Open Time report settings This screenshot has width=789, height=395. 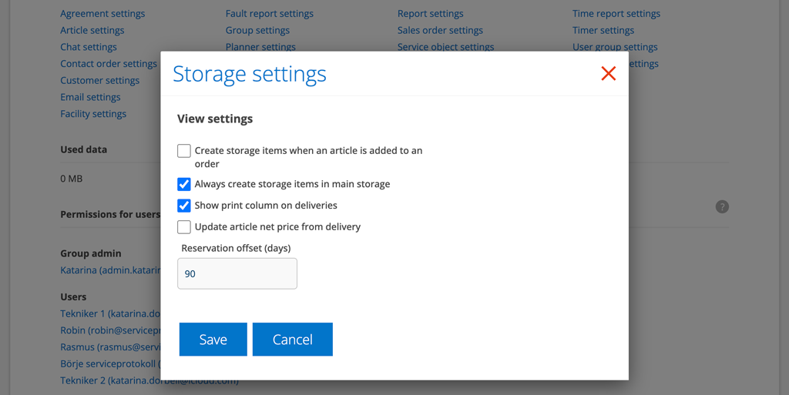(x=616, y=14)
